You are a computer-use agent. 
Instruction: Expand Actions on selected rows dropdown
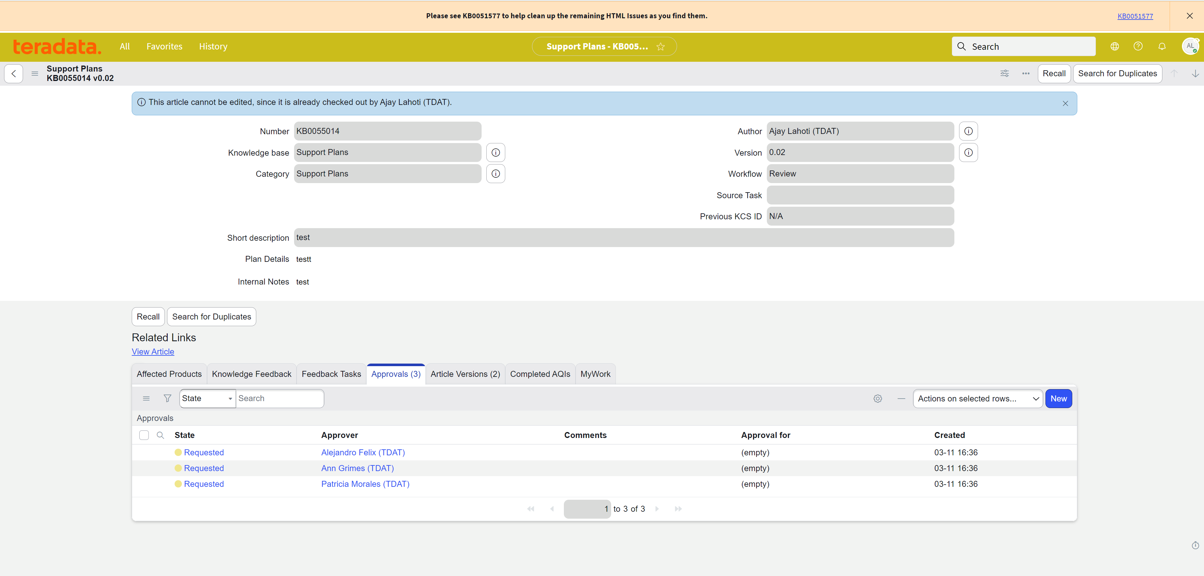[x=978, y=399]
